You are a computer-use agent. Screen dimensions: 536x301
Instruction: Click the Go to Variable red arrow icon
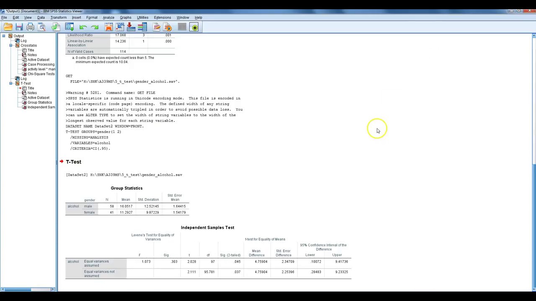131,27
